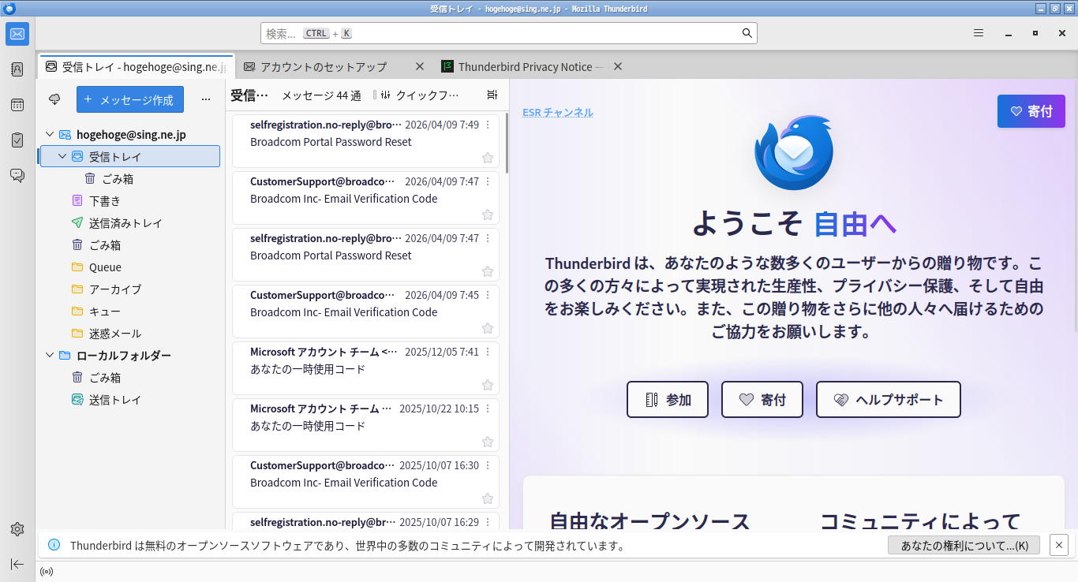Image resolution: width=1078 pixels, height=582 pixels.
Task: Open the Tasks space icon
Action: click(x=17, y=140)
